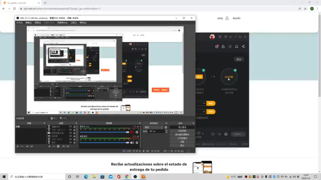Open the Help menu in OBS menu bar

click(83, 23)
